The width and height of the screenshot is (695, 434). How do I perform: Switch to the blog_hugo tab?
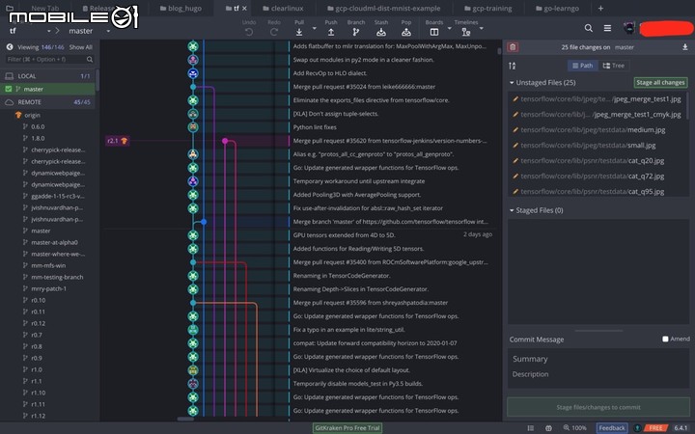click(x=181, y=8)
